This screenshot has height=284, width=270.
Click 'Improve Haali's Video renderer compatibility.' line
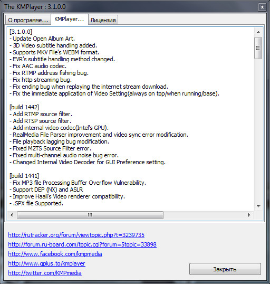pyautogui.click(x=67, y=196)
